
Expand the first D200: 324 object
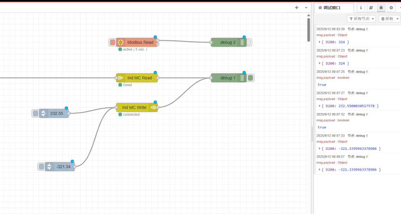click(320, 42)
